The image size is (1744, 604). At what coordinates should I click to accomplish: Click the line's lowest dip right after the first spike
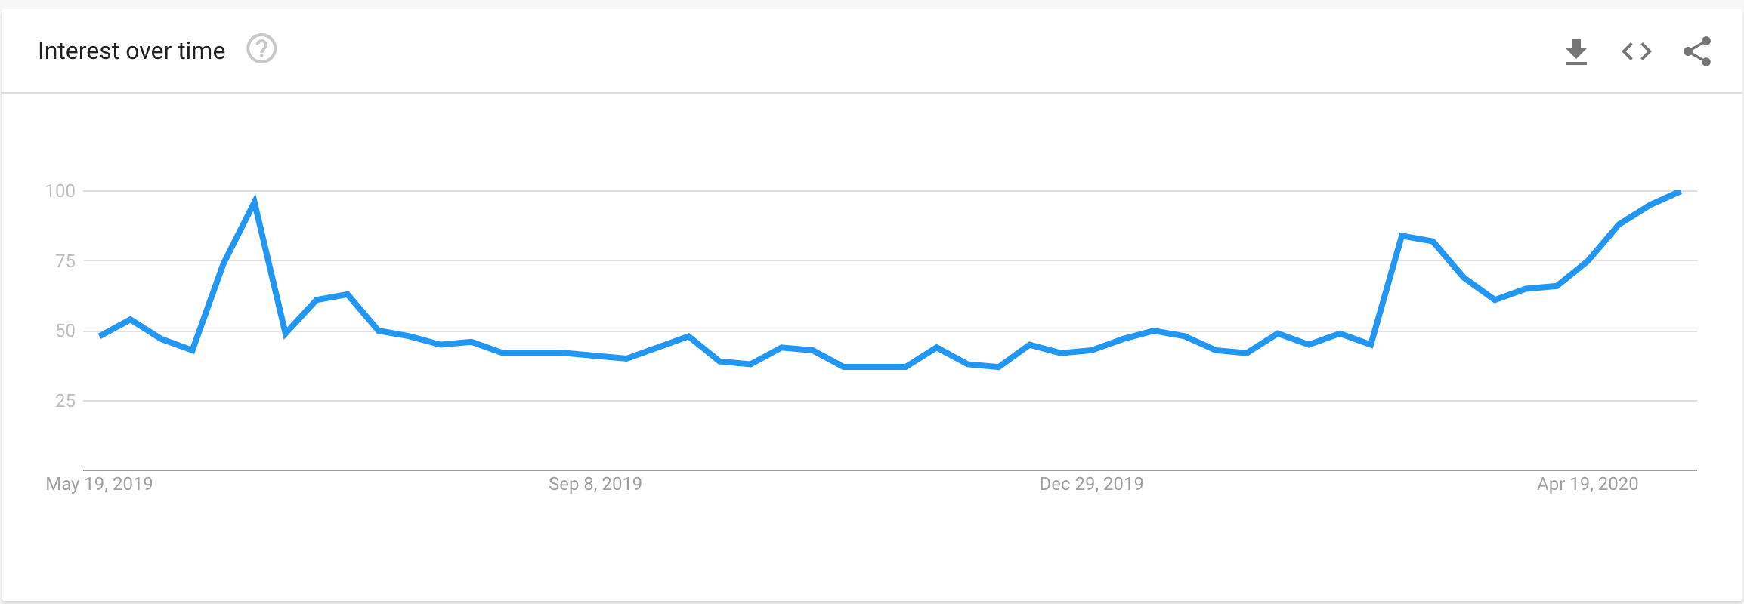[x=286, y=333]
